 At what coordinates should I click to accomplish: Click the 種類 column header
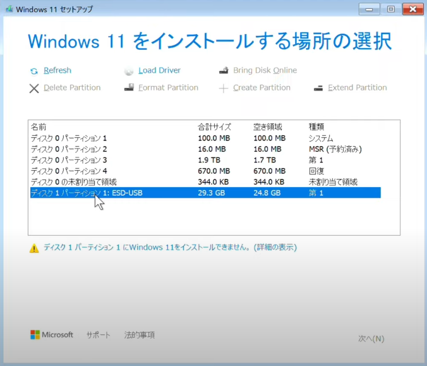pos(316,126)
